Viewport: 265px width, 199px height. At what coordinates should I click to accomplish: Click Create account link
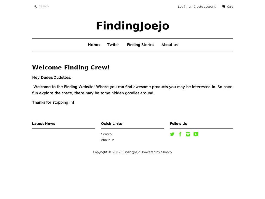pyautogui.click(x=205, y=7)
